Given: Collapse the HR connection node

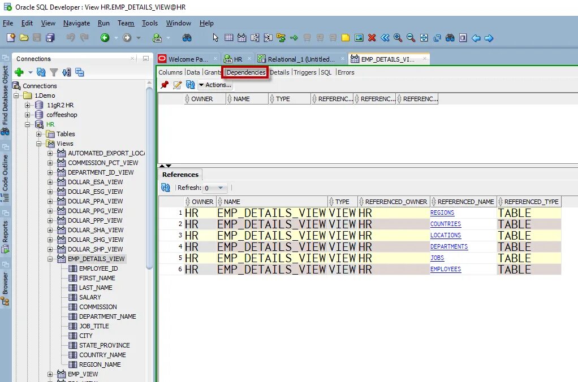Looking at the screenshot, I should tap(27, 124).
